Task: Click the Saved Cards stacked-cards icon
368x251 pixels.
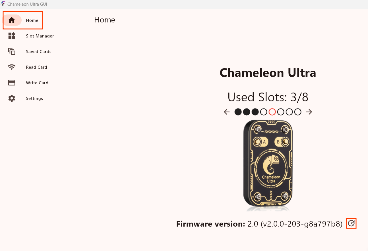Action: pyautogui.click(x=12, y=51)
